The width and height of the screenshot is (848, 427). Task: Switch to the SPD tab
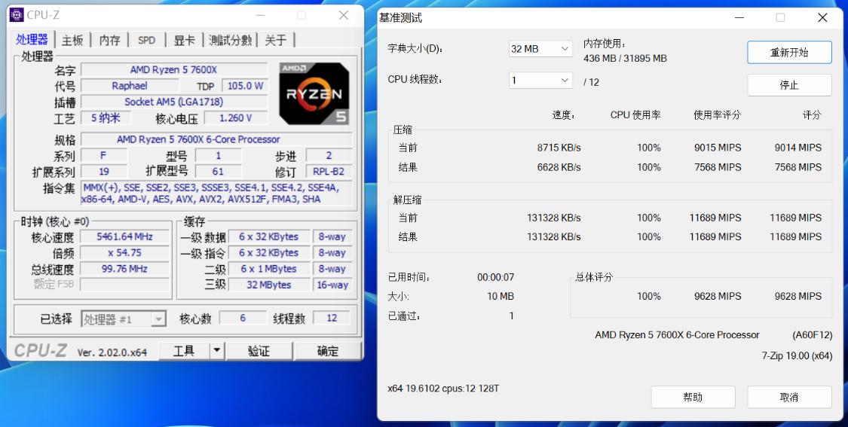pos(146,40)
